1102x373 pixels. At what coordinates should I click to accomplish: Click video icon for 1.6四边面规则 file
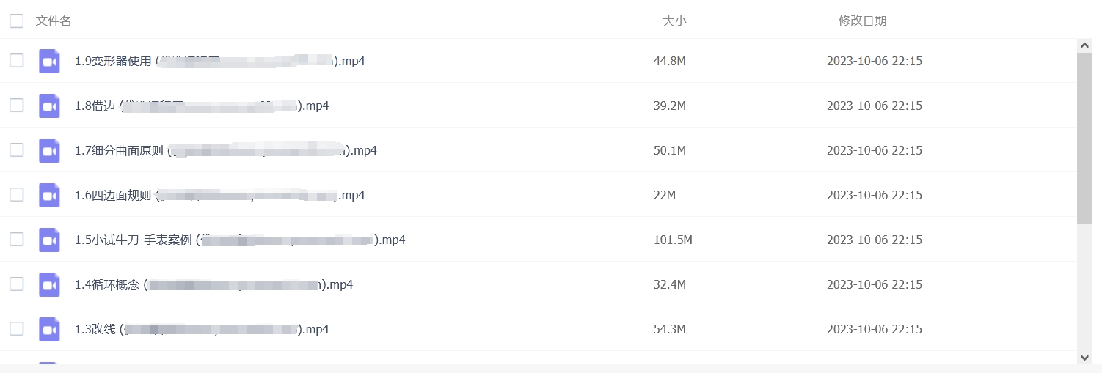pos(49,195)
